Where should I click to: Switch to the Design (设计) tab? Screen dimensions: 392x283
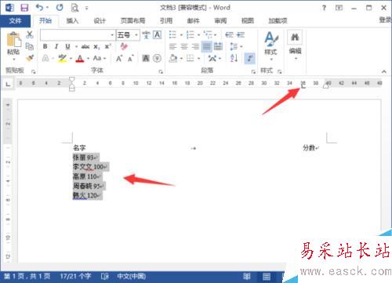100,20
